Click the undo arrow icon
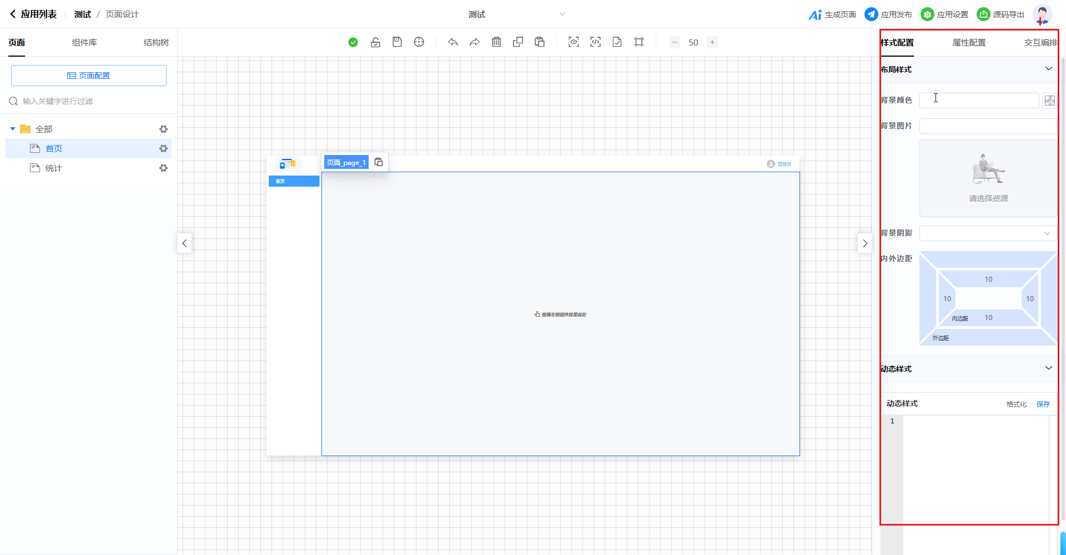 (453, 42)
